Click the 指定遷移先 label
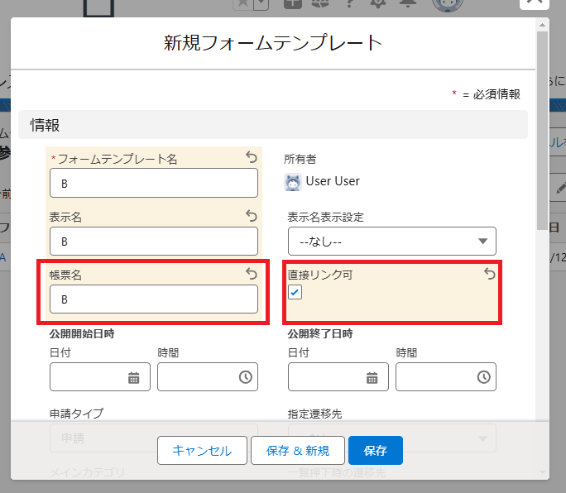This screenshot has height=493, width=566. (314, 414)
